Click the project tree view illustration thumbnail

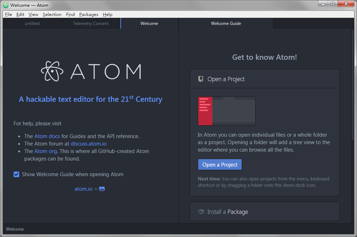(227, 111)
